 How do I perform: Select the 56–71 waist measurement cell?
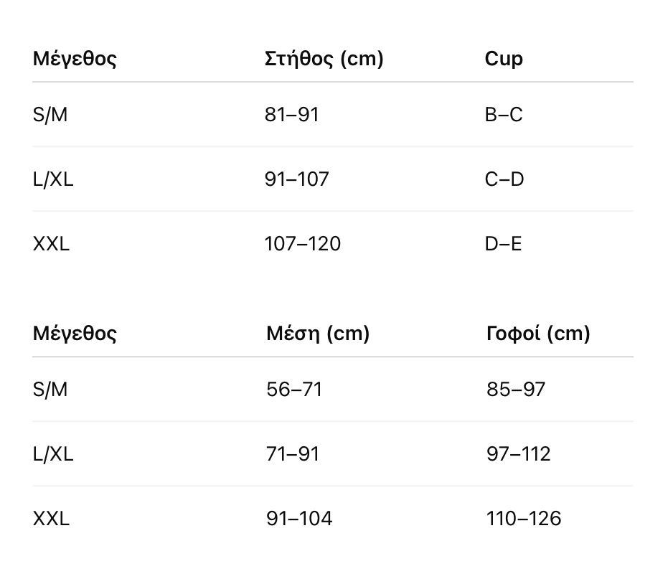pos(293,390)
